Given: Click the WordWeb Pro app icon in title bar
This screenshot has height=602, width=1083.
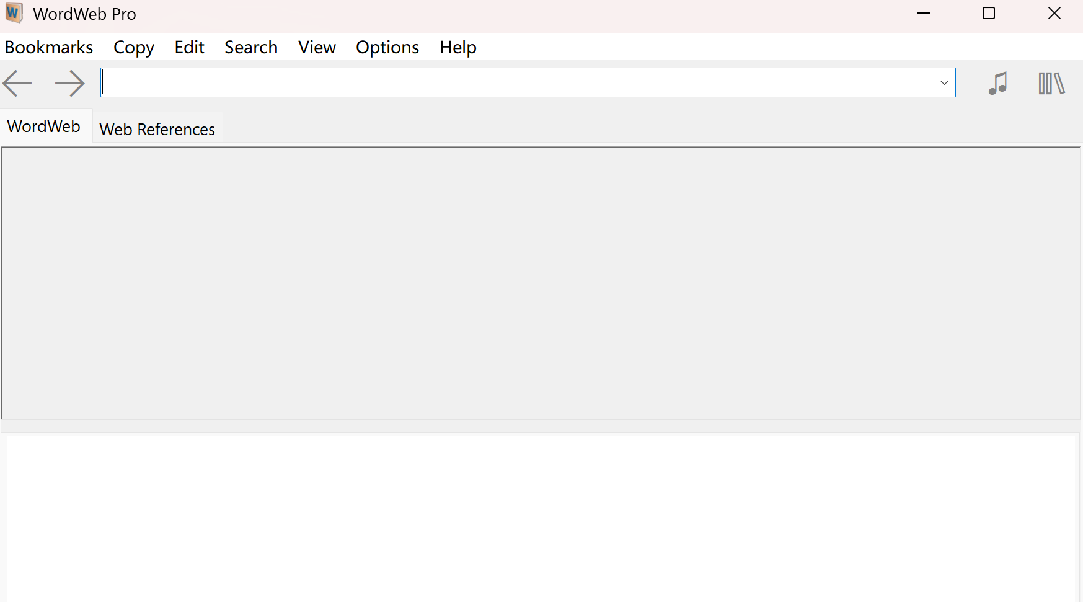Looking at the screenshot, I should (x=14, y=13).
